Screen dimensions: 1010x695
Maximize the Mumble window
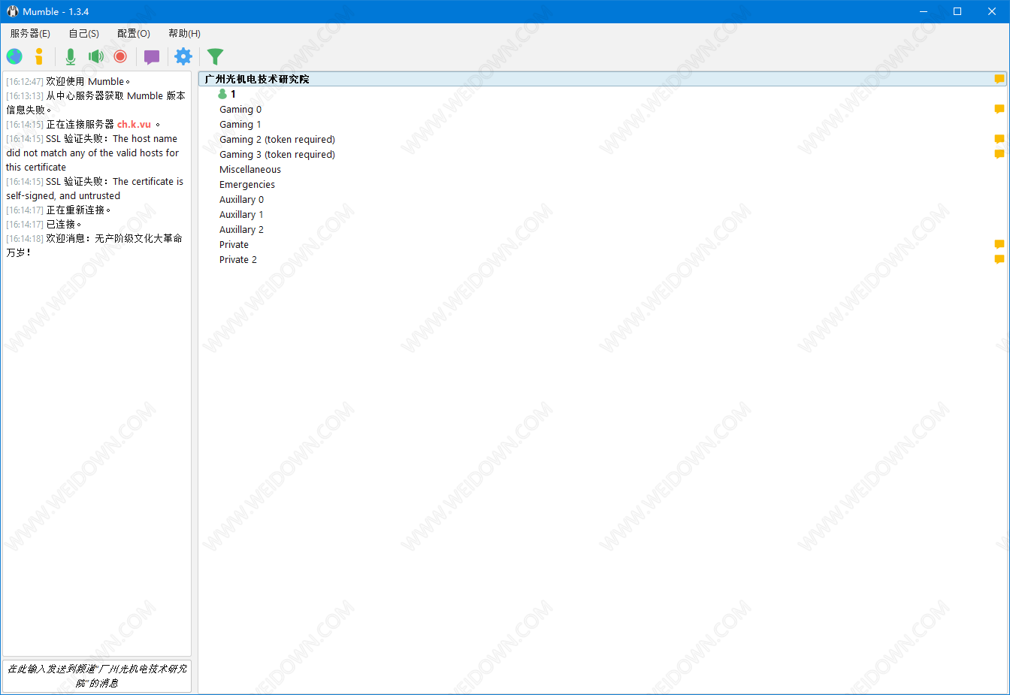point(957,11)
